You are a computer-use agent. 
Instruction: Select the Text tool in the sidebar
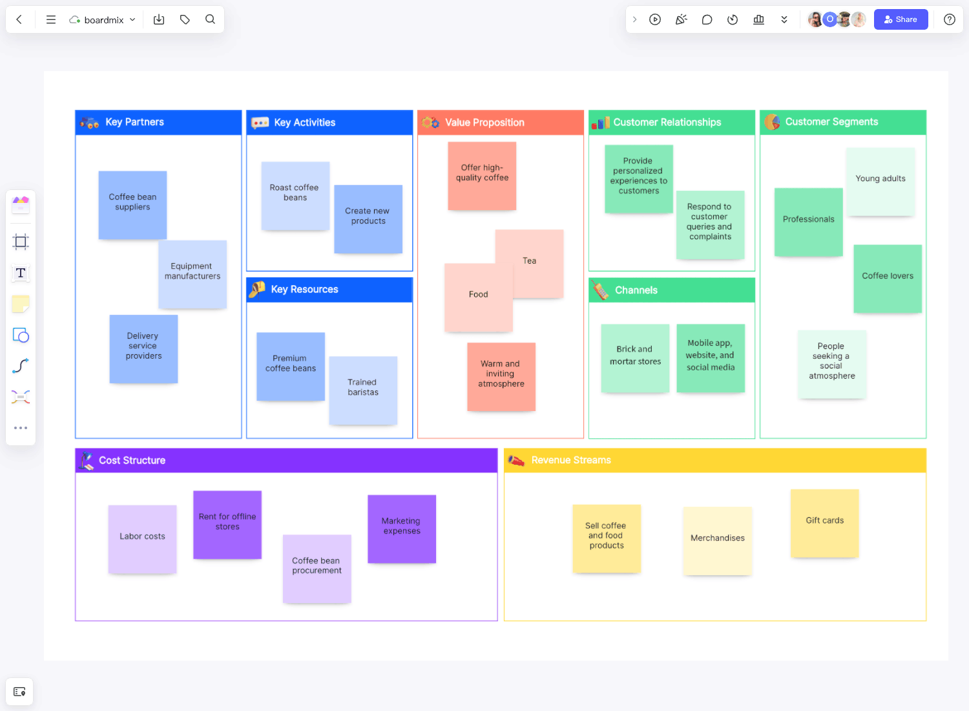coord(21,273)
